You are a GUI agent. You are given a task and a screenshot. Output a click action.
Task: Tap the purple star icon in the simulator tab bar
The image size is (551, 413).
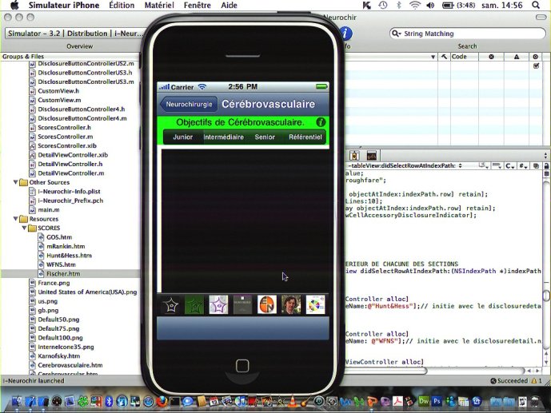pyautogui.click(x=218, y=304)
